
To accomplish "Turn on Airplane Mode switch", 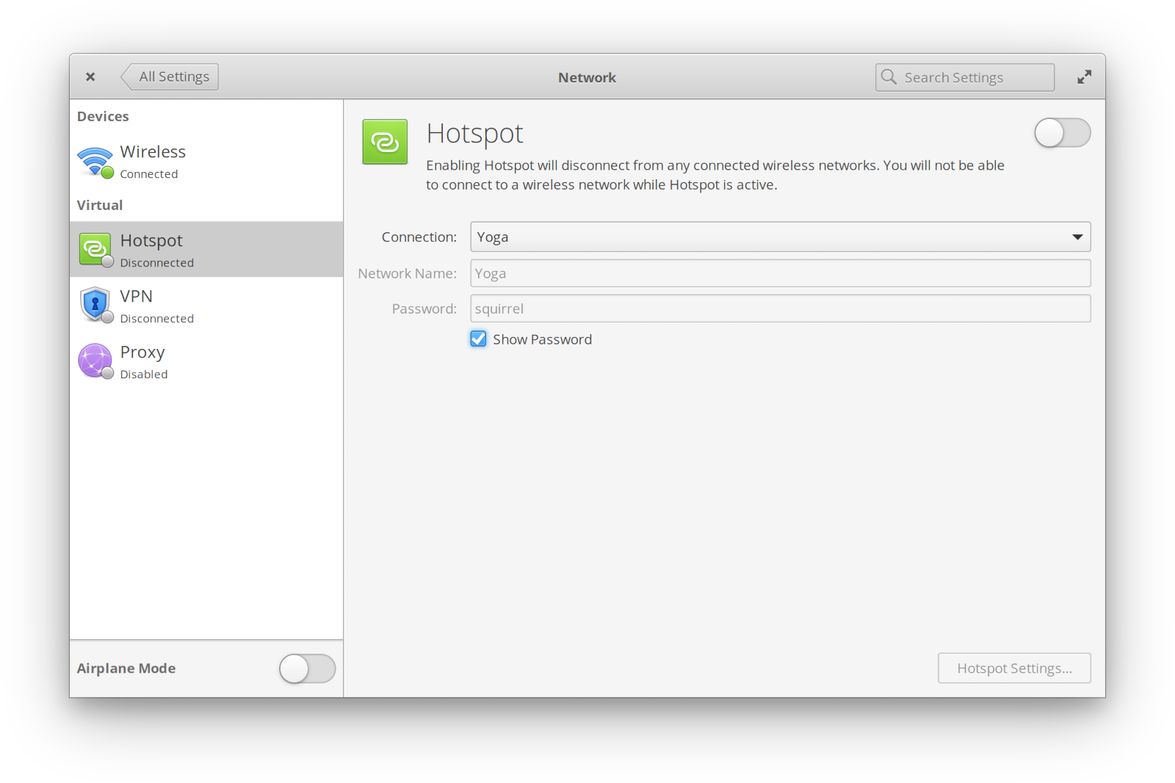I will pos(307,668).
